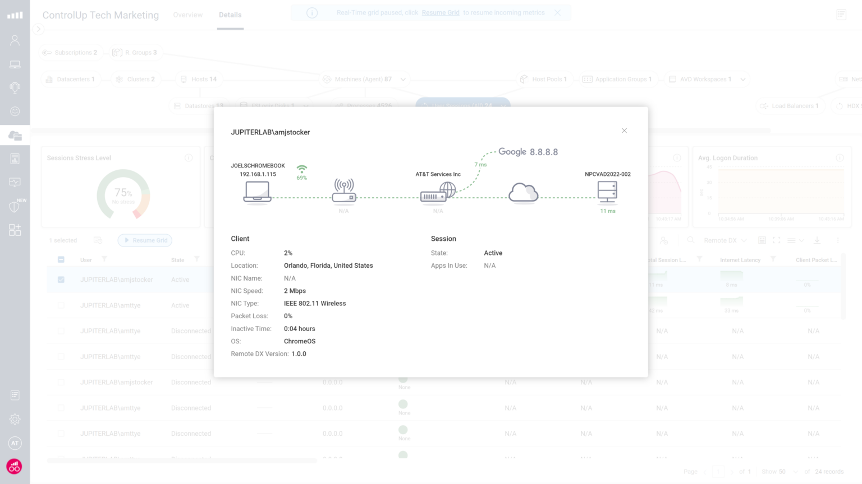
Task: Select the header checkbox above the User column
Action: tap(61, 259)
